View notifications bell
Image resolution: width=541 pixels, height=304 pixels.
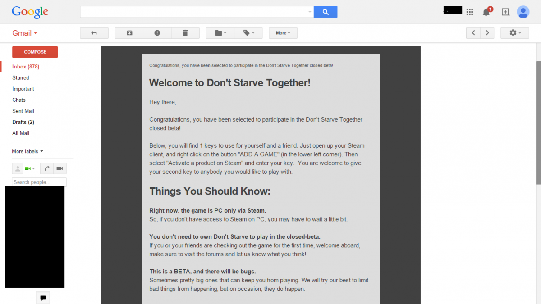coord(486,12)
